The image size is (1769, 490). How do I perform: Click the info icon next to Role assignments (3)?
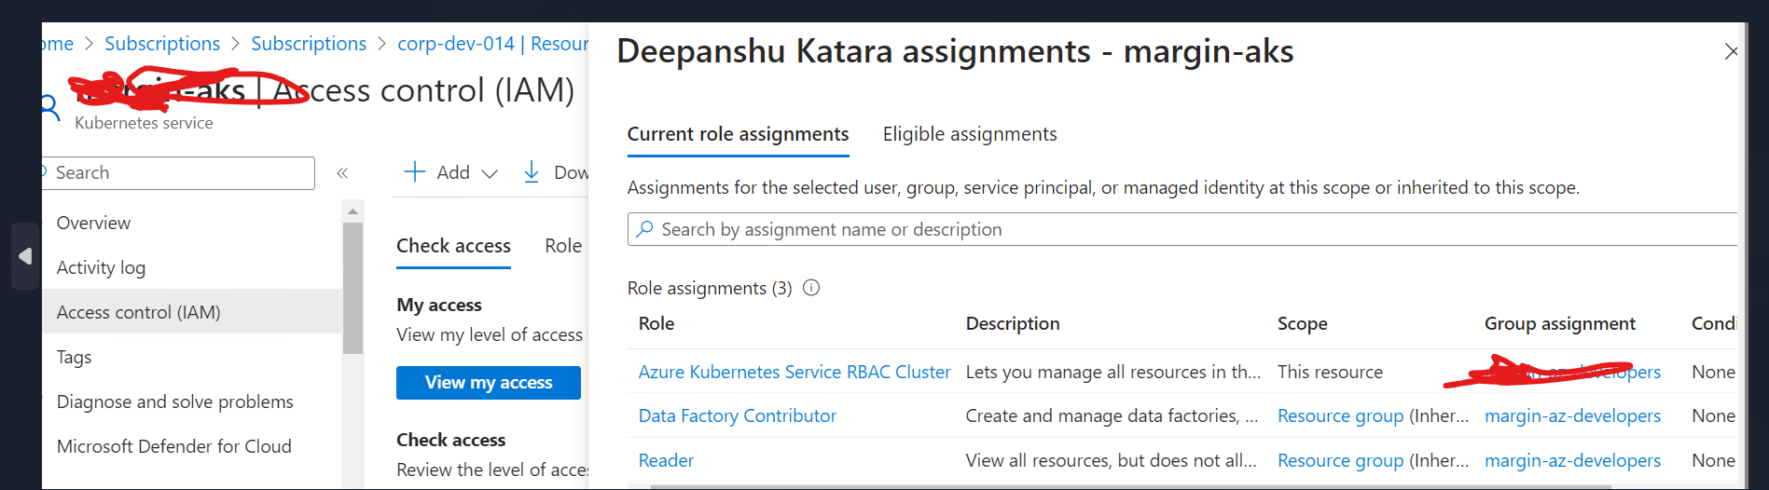coord(811,288)
